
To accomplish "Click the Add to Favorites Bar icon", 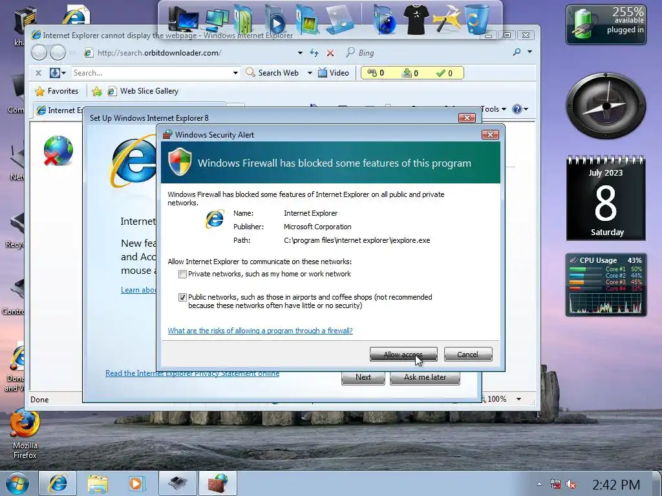I will [97, 91].
